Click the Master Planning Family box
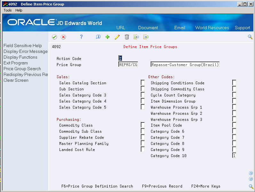This screenshot has width=255, height=192. [x=143, y=143]
